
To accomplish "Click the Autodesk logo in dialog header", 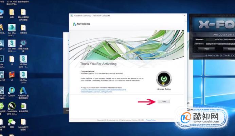I will pos(82,24).
